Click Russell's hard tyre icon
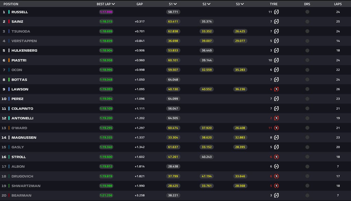Screen dimensions: 351x201 [x=277, y=12]
